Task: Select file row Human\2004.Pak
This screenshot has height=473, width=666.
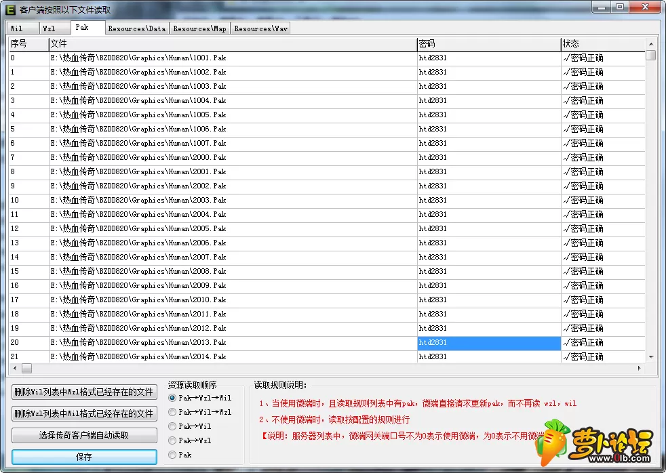Action: click(x=327, y=214)
